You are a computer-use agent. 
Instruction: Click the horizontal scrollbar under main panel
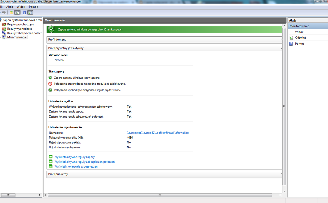pyautogui.click(x=160, y=195)
